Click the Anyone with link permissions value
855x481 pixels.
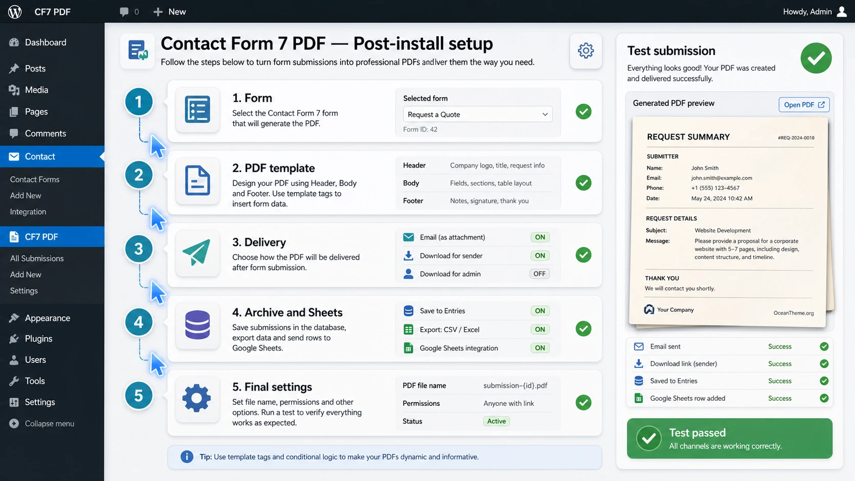pyautogui.click(x=509, y=403)
